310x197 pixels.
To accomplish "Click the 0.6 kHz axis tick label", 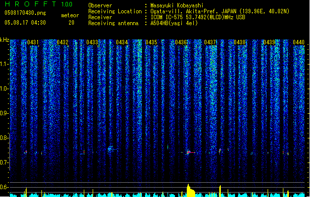I will point(4,187).
